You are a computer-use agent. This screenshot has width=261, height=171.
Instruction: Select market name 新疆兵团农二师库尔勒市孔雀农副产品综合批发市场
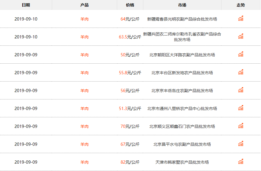[x=182, y=37]
